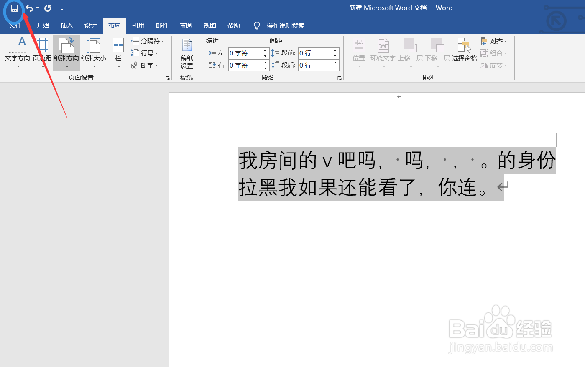This screenshot has width=585, height=367.
Task: Click the lightbulb 操作说明搜索 box
Action: (x=279, y=26)
